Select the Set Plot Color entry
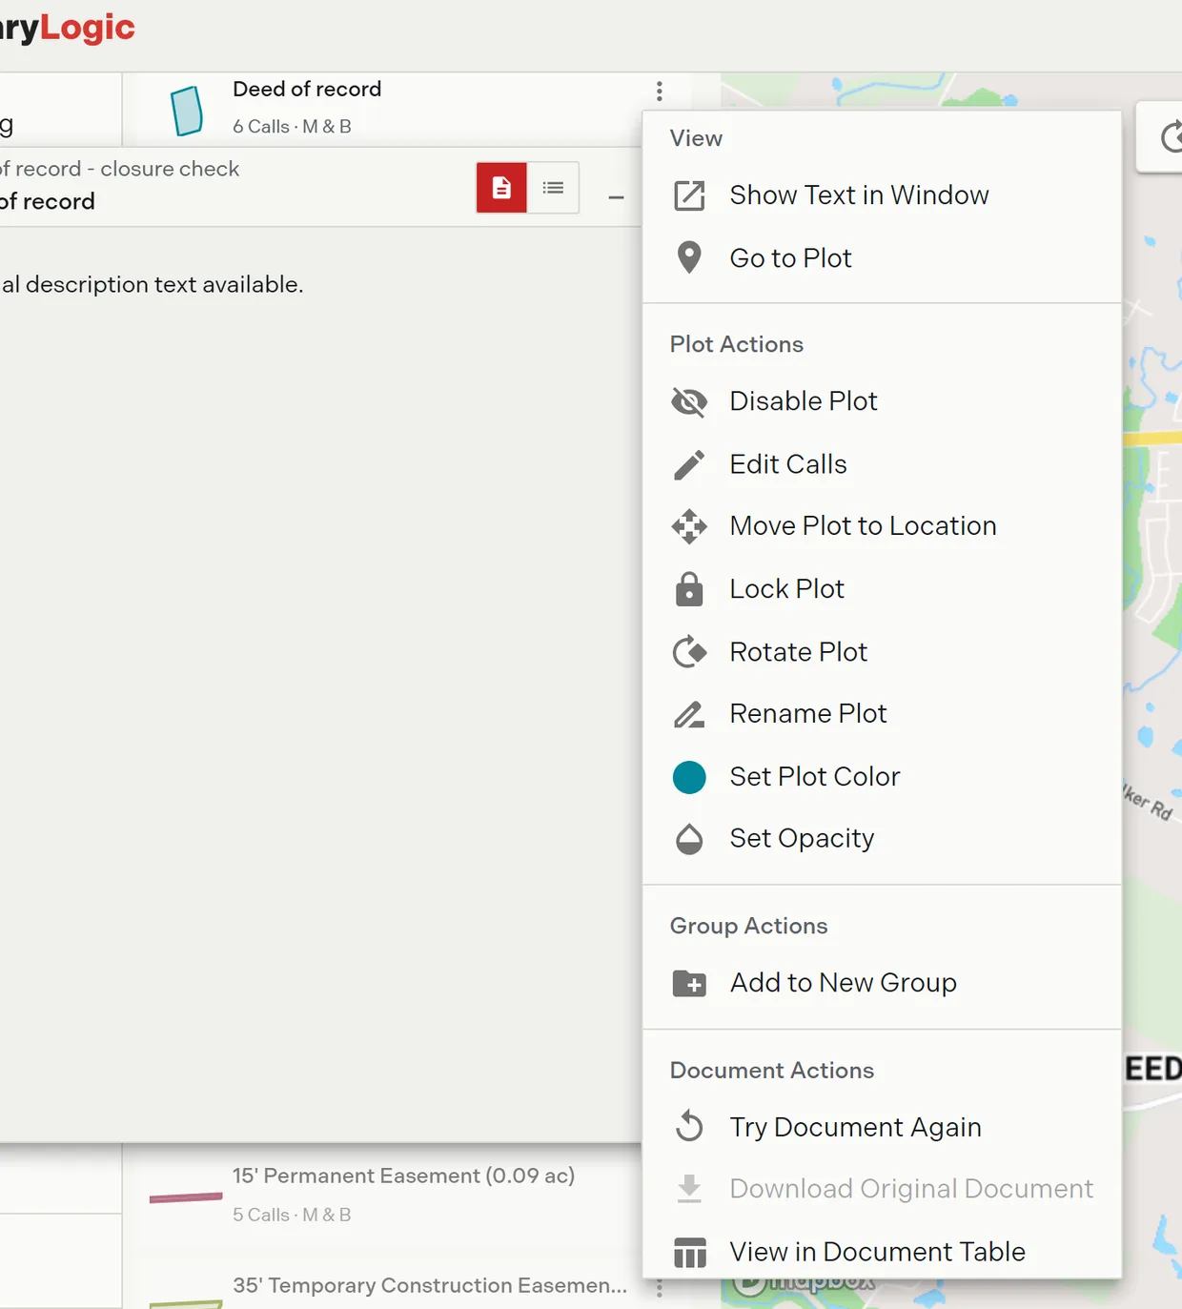Screen dimensions: 1182x1309 (x=882, y=777)
